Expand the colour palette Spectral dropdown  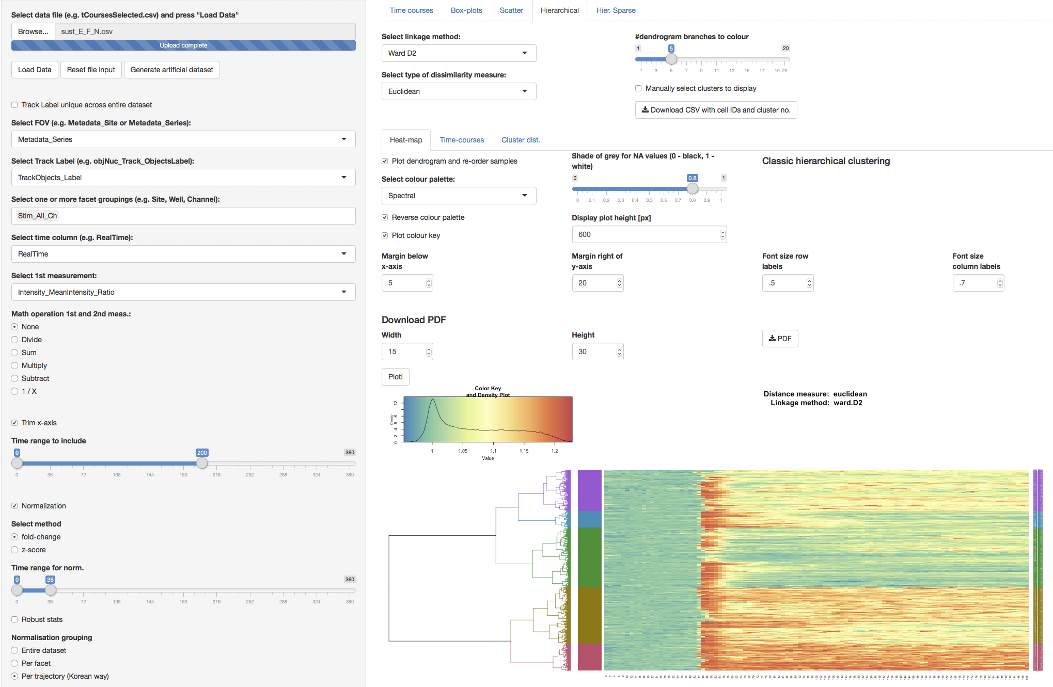[459, 196]
